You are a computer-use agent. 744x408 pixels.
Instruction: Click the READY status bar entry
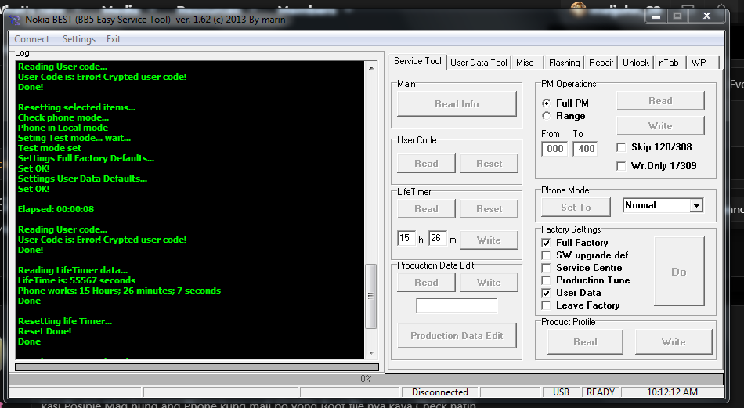click(x=600, y=392)
